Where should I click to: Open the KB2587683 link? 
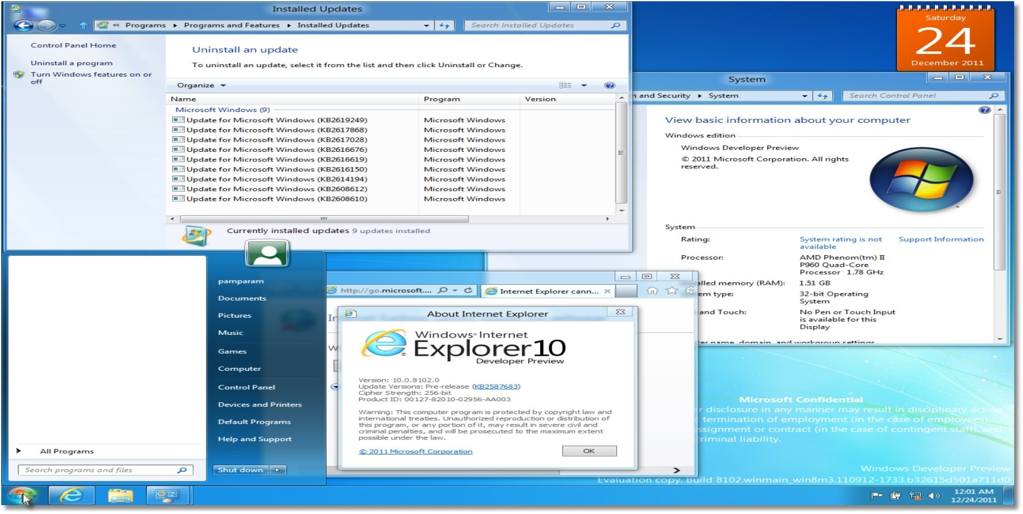pyautogui.click(x=496, y=387)
